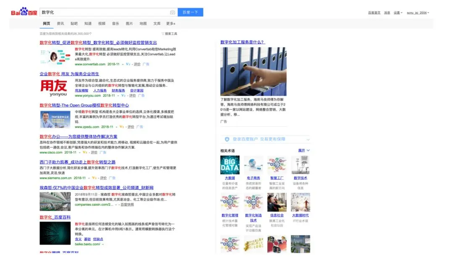Open result 西门子助力凯赛 title link

pos(78,162)
